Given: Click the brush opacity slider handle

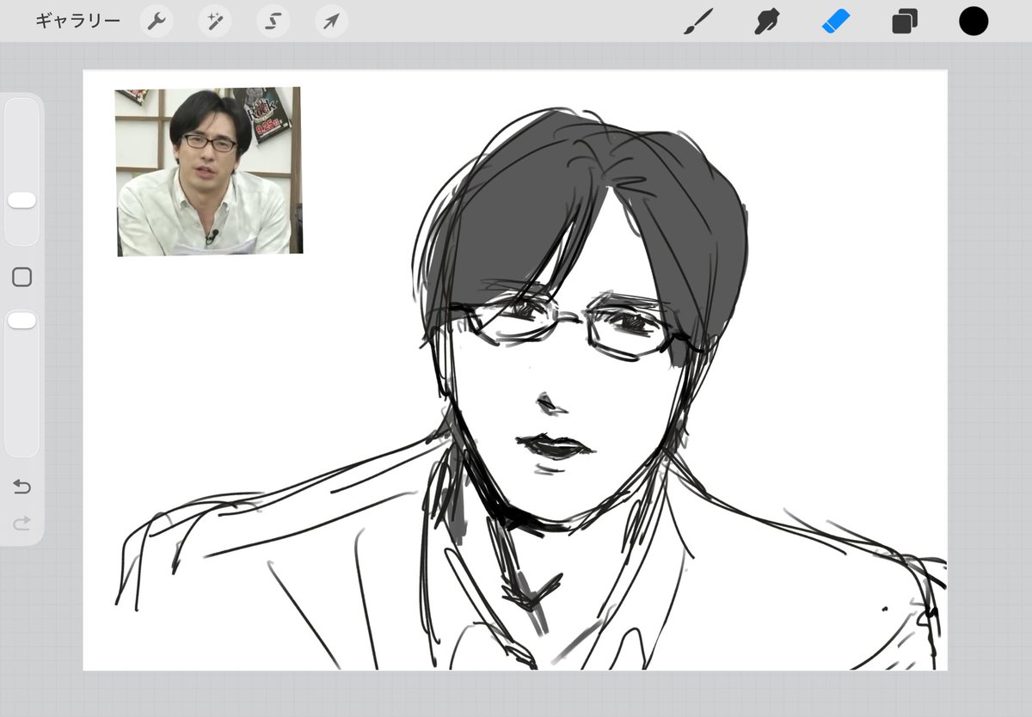Looking at the screenshot, I should [21, 321].
